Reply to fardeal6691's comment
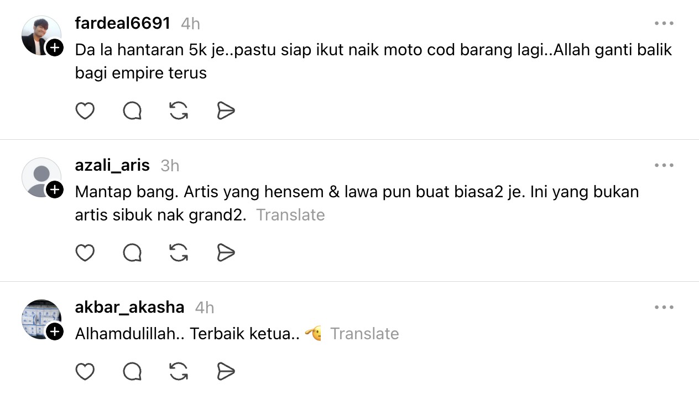Image resolution: width=699 pixels, height=400 pixels. [132, 111]
